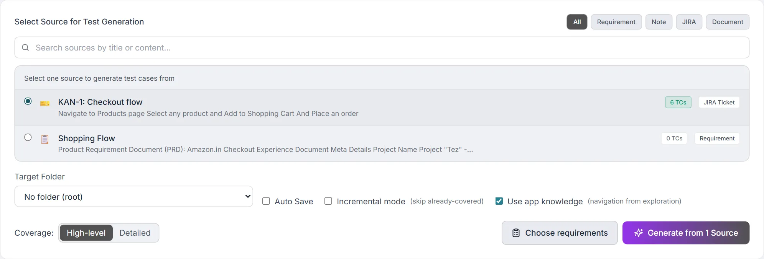Click the Incremental mode label
This screenshot has width=764, height=259.
(x=371, y=202)
